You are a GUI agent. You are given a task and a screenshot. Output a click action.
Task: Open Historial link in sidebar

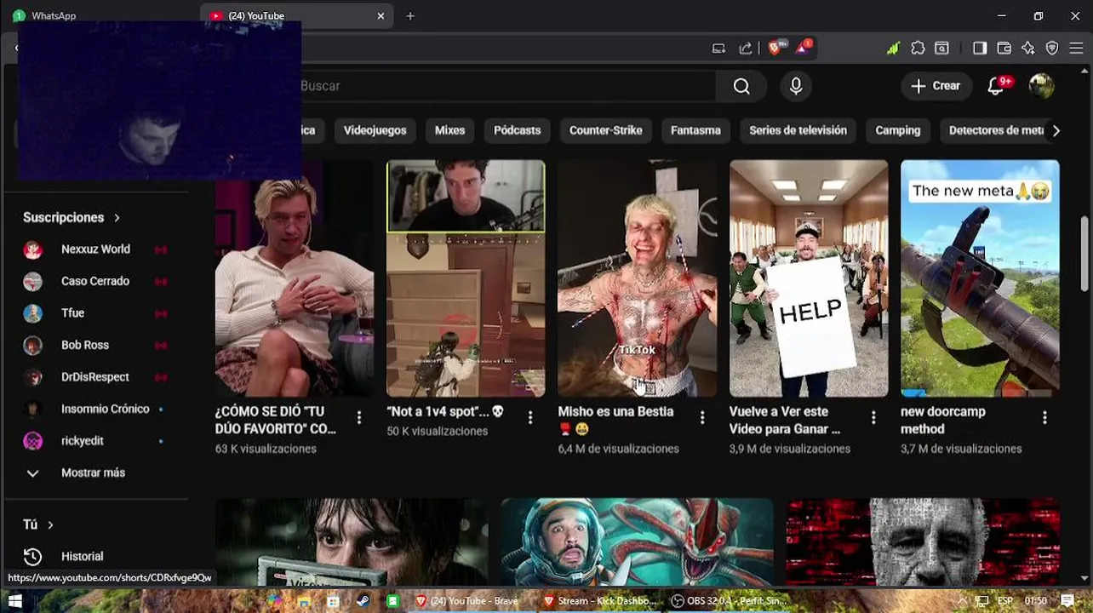(83, 557)
